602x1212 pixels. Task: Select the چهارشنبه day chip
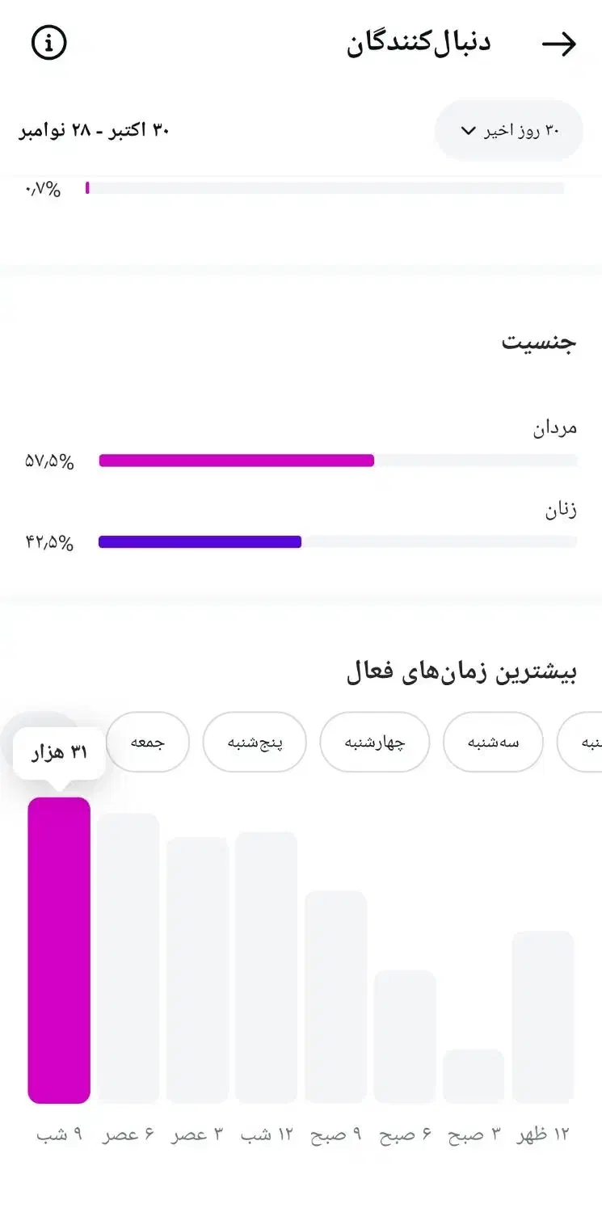[375, 742]
